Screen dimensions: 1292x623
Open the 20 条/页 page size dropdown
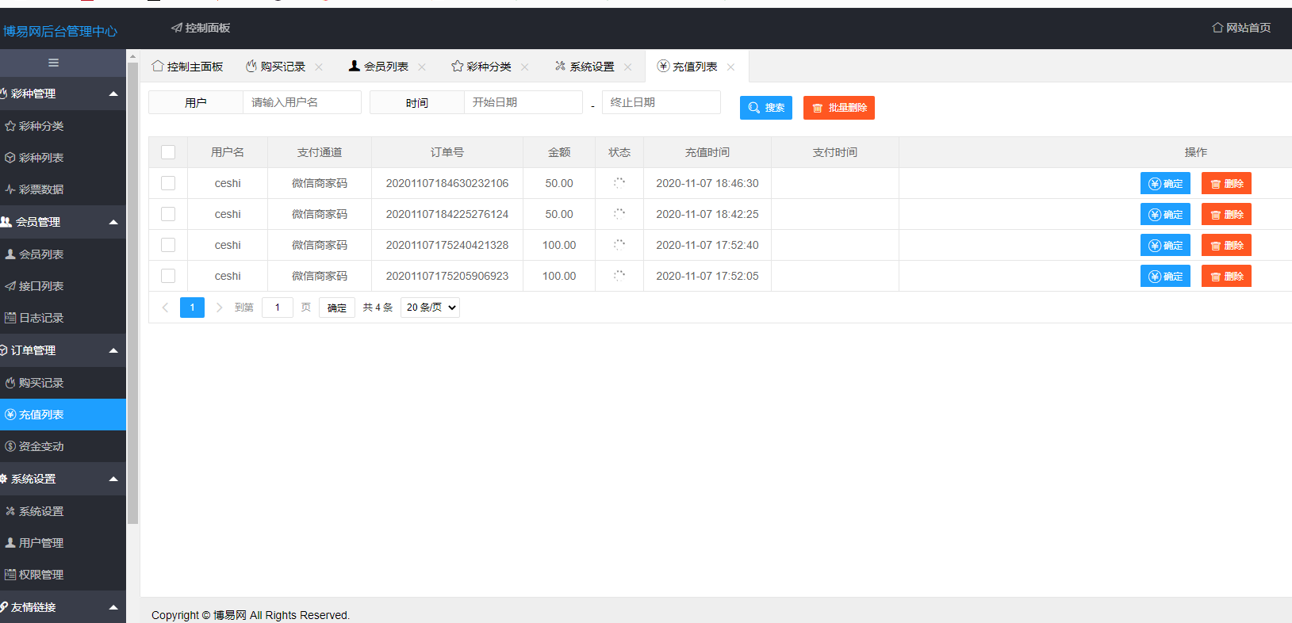pos(430,308)
